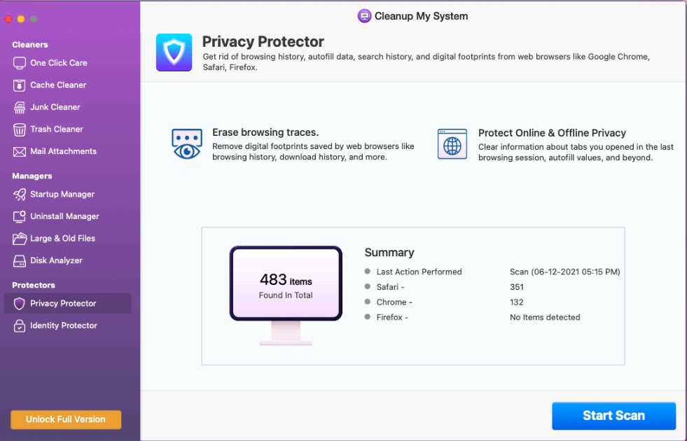This screenshot has height=441, width=687.
Task: Click the Privacy Protector page title
Action: (x=263, y=41)
